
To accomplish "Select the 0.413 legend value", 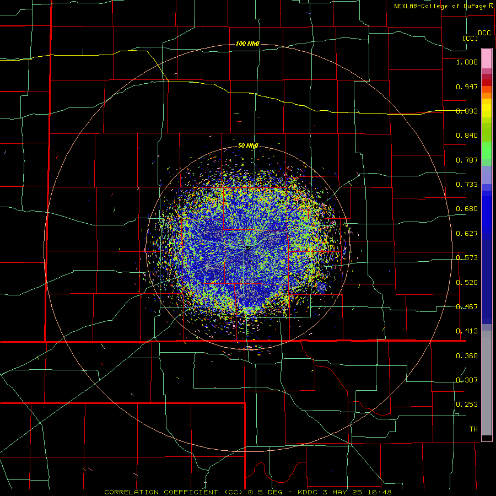I will (467, 331).
